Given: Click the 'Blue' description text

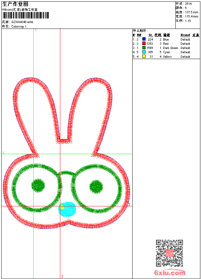Looking at the screenshot, I should coord(166,40).
